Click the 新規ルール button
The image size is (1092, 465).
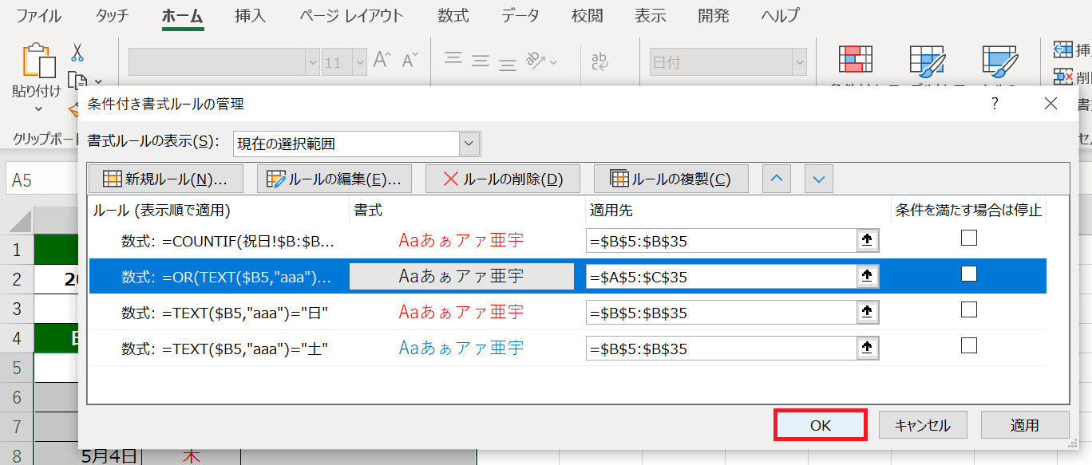[x=166, y=179]
